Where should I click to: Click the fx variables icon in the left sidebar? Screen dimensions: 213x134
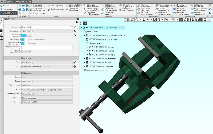(2, 27)
